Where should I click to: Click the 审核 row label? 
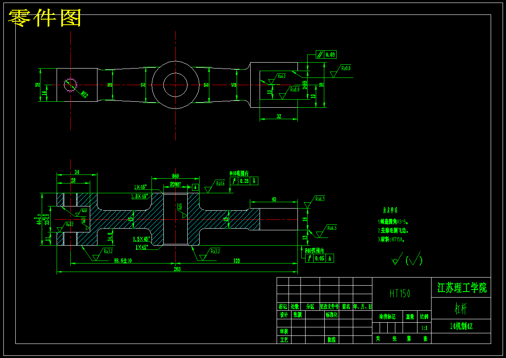284,331
